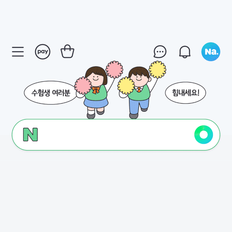Click the boy's lower yellow pom-pom
Screen dimensions: 232x232
click(126, 85)
